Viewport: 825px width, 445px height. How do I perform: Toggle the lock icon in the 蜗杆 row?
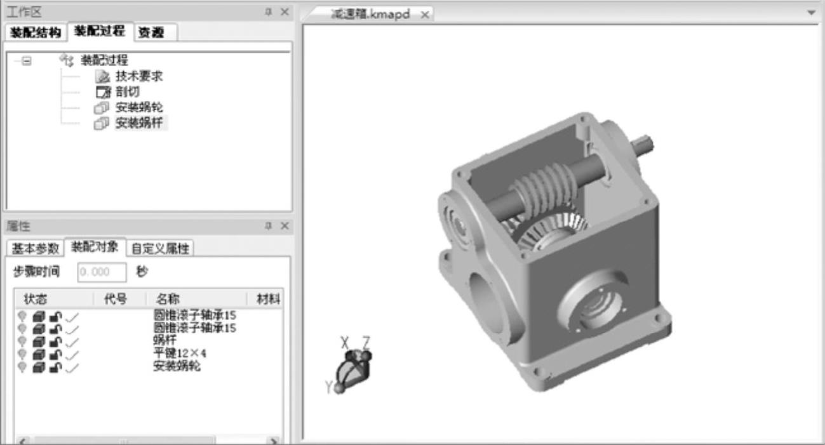tap(56, 340)
